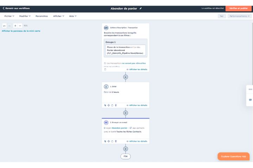Show details of the Délai action
The image size is (253, 168).
tap(137, 105)
